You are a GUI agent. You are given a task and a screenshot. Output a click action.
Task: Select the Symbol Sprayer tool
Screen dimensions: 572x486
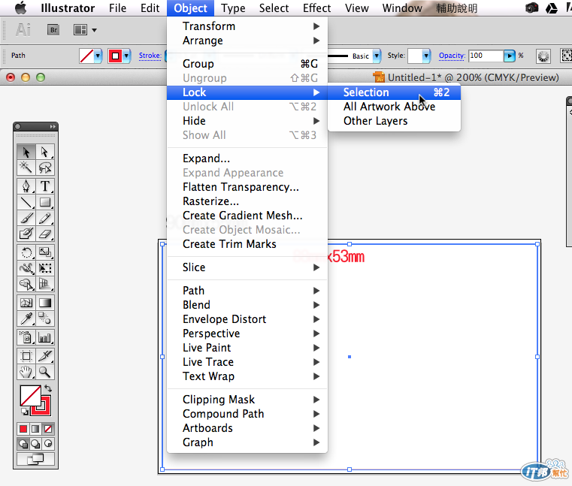(26, 337)
